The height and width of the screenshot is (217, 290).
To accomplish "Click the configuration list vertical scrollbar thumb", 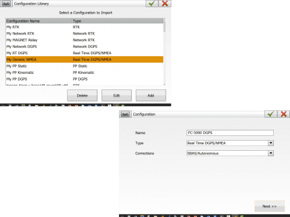I will click(x=164, y=26).
